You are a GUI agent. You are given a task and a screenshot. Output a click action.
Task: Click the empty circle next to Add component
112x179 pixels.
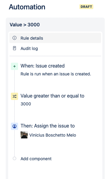14,158
